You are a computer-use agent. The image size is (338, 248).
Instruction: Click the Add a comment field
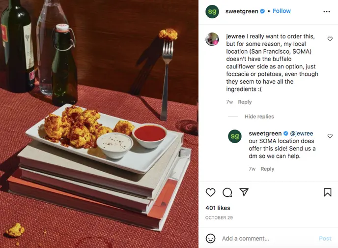(x=265, y=238)
